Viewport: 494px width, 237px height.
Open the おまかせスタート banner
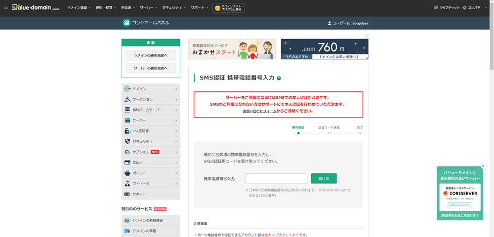click(232, 49)
